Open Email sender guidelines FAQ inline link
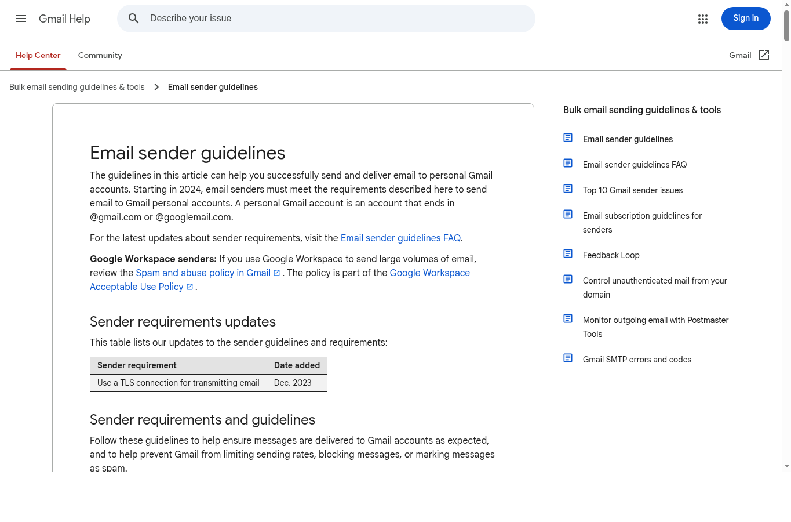791x522 pixels. tap(400, 238)
